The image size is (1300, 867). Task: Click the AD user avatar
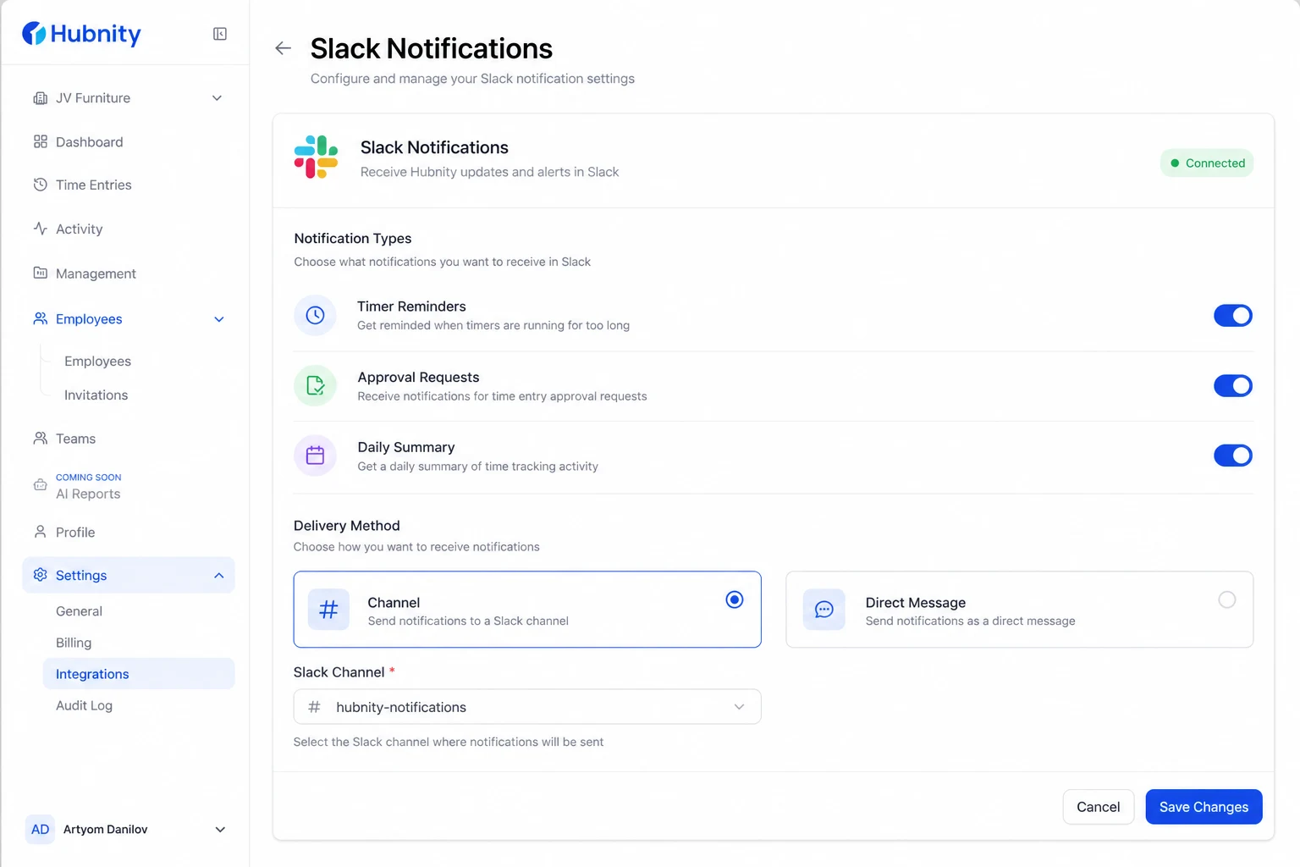(40, 830)
